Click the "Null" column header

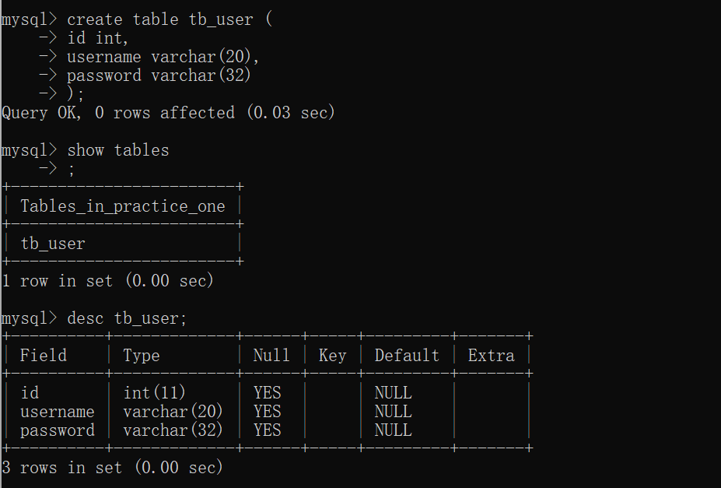[x=271, y=356]
